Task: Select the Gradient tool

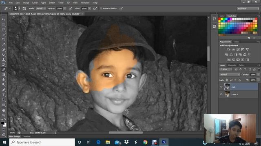Action: [4, 75]
